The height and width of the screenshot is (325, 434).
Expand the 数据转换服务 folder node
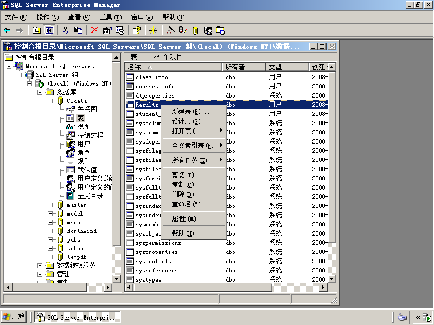[x=40, y=265]
